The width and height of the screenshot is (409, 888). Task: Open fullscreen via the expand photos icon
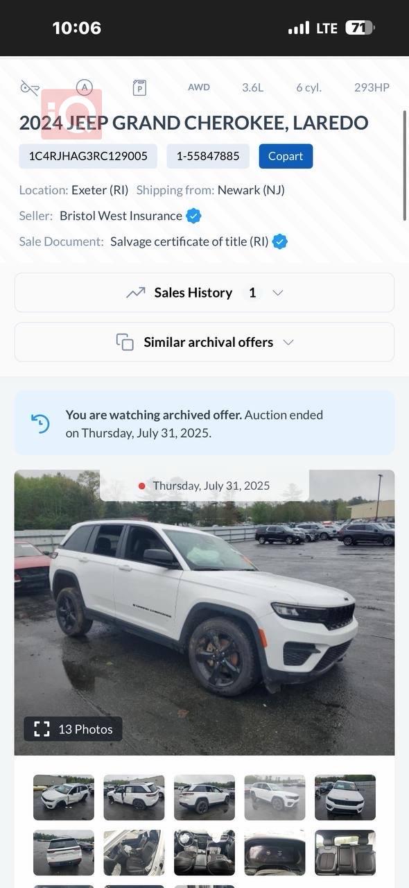coord(42,728)
